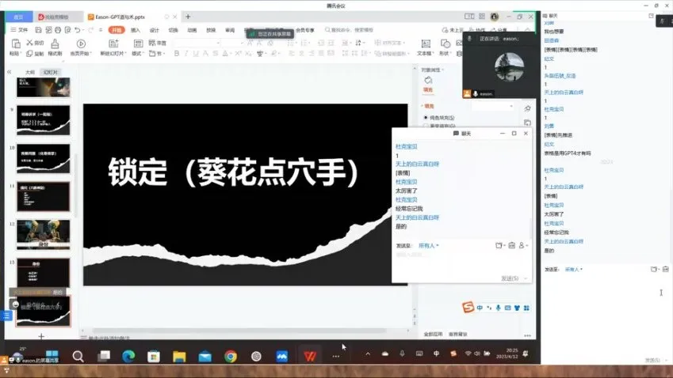Click the Apply to All button
The width and height of the screenshot is (673, 378).
pyautogui.click(x=433, y=334)
